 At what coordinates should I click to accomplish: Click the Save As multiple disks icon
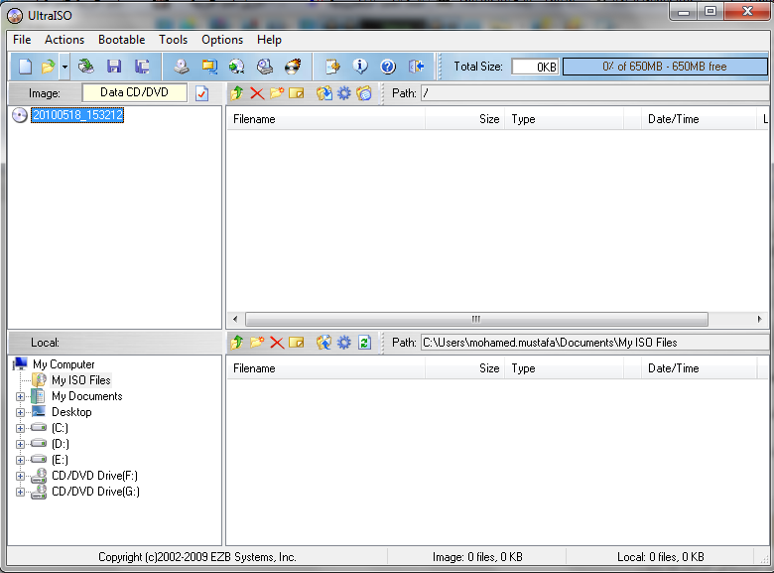142,67
